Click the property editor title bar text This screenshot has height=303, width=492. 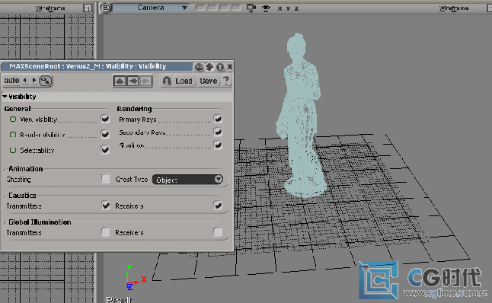pyautogui.click(x=88, y=66)
